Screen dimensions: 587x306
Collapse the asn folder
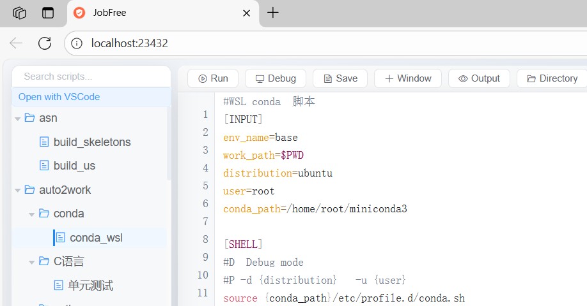[17, 118]
